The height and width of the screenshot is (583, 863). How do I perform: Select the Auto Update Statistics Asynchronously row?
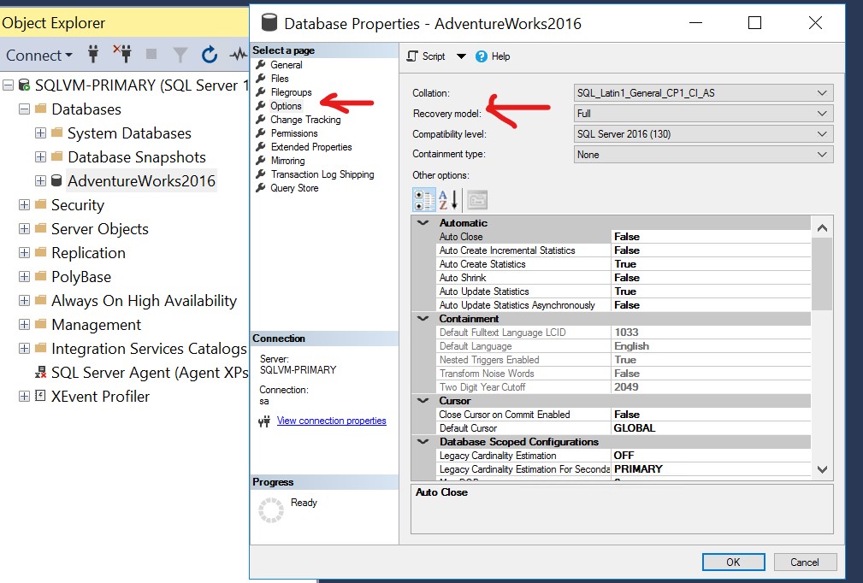[624, 304]
